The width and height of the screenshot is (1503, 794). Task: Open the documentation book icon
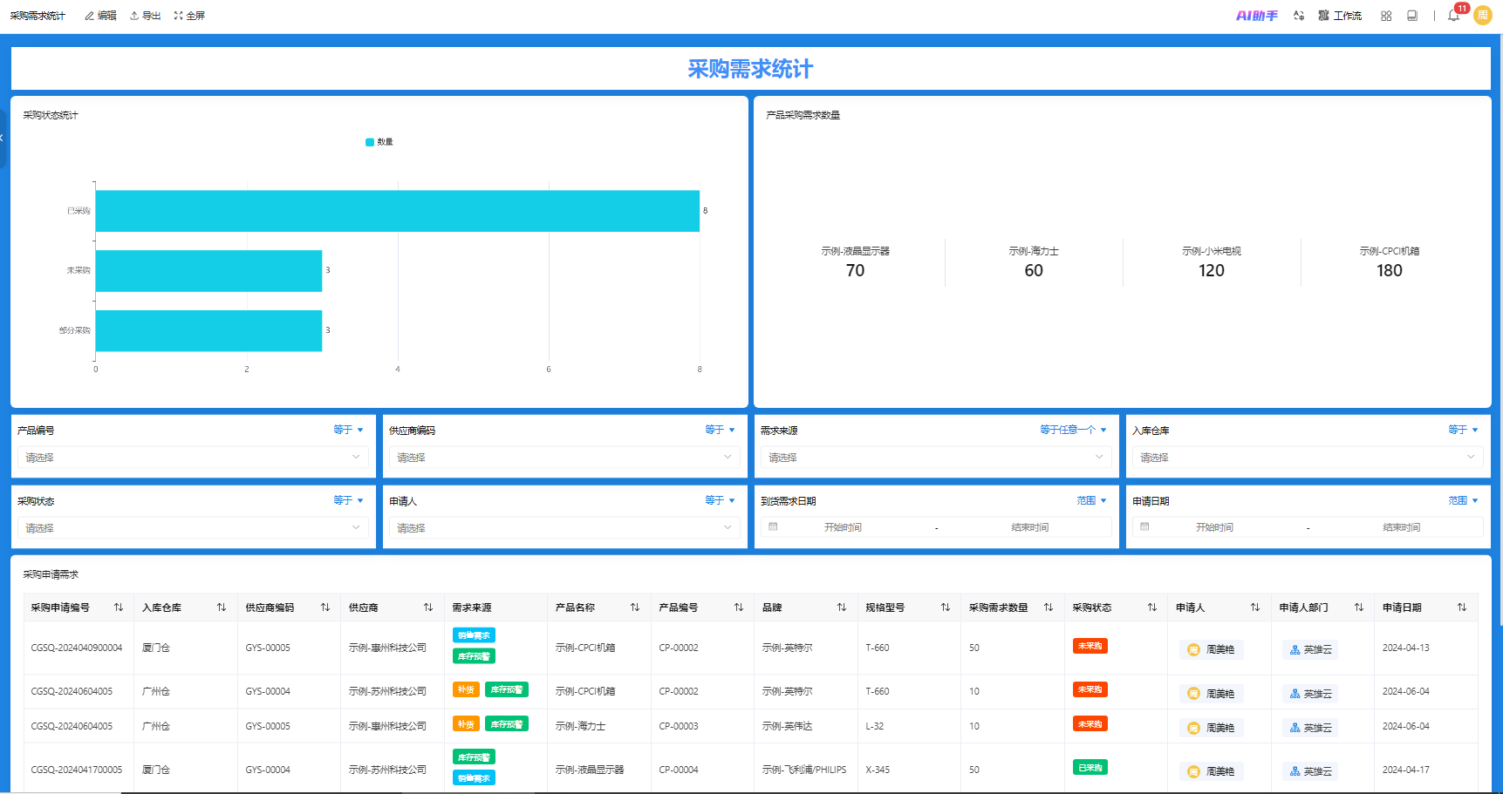[x=1412, y=15]
